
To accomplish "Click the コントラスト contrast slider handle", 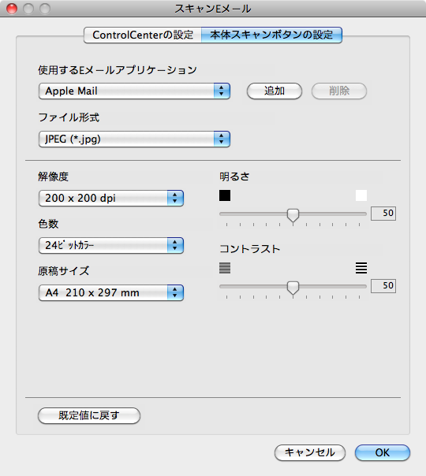I will (293, 288).
